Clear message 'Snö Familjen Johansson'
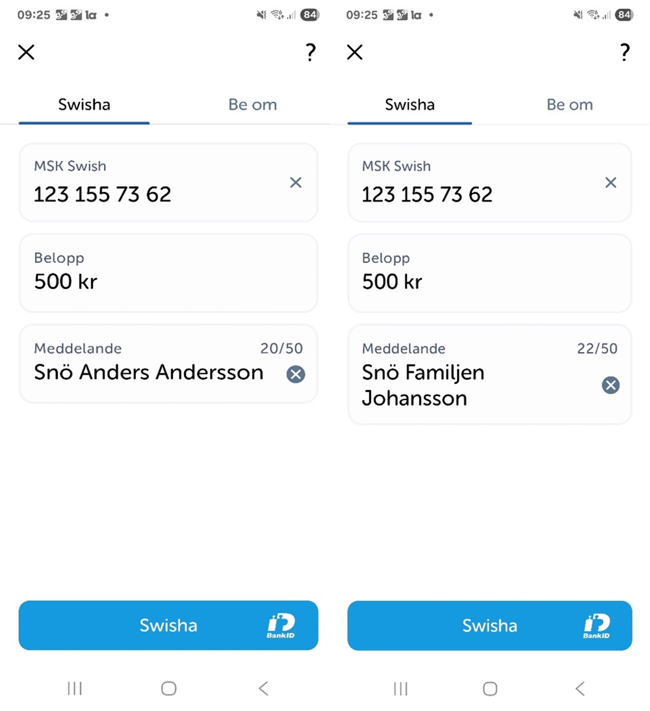Screen dimensions: 650x711 point(610,386)
